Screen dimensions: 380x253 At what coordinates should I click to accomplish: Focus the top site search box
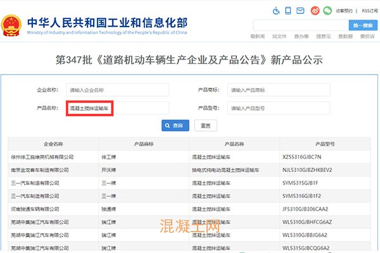point(300,25)
